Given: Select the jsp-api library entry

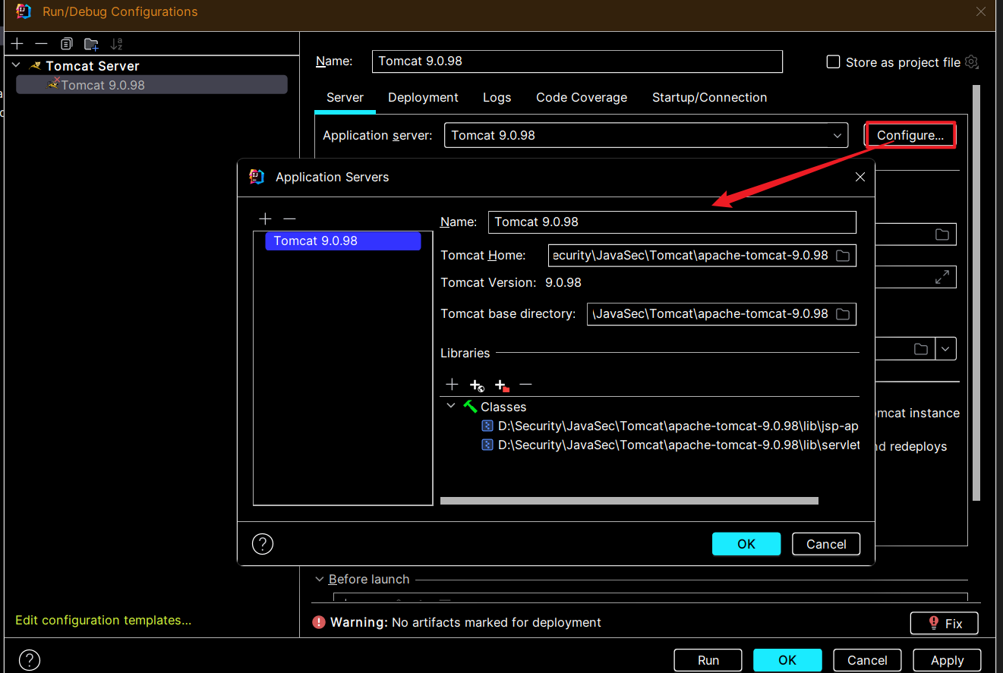Looking at the screenshot, I should [670, 426].
